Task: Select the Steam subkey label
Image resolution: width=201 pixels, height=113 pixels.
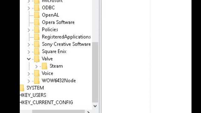Action: click(56, 66)
